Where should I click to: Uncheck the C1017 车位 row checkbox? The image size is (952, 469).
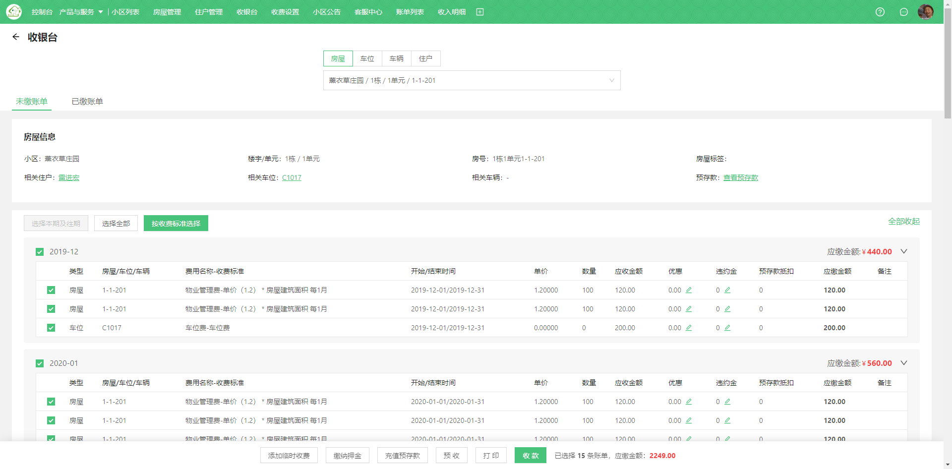click(x=51, y=328)
